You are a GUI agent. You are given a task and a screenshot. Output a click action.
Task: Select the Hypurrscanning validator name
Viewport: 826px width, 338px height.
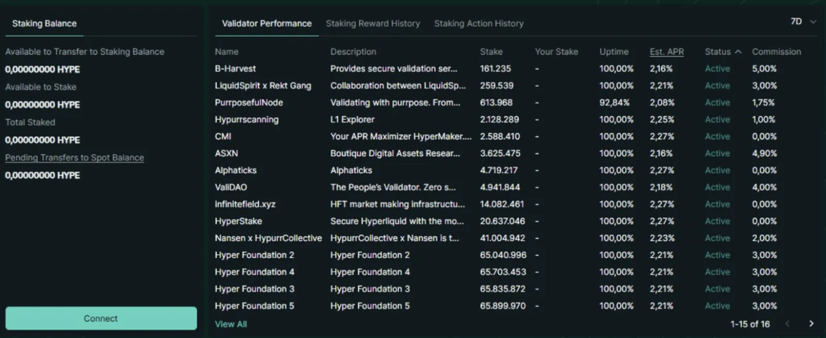coord(247,120)
